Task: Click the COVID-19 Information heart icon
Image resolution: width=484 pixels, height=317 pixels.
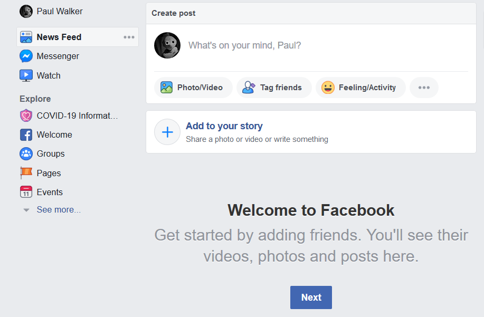Action: click(26, 116)
